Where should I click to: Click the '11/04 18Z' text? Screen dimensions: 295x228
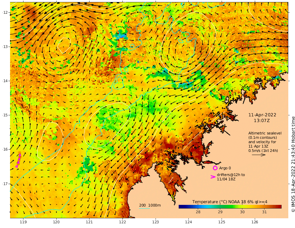coord(226,179)
